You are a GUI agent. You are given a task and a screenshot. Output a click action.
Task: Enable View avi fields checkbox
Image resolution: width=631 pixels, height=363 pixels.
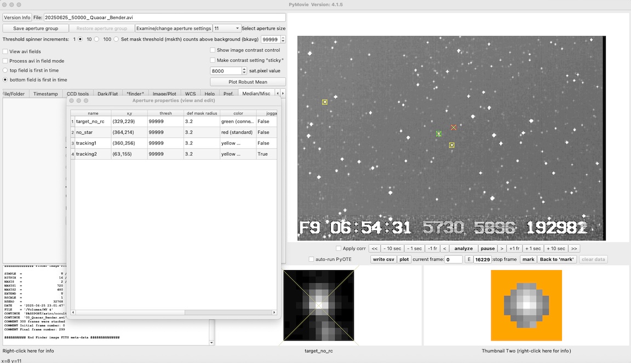click(x=5, y=51)
